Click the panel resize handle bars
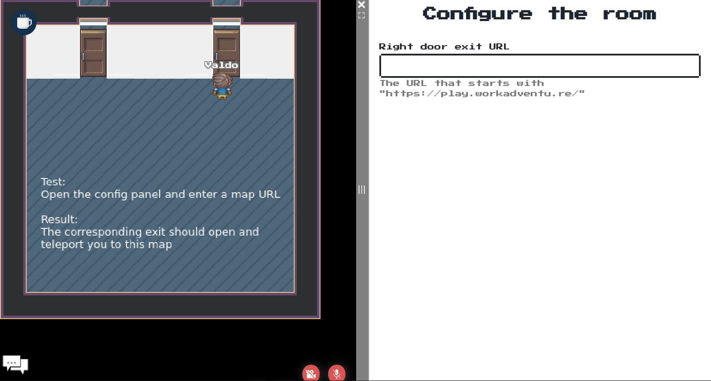This screenshot has height=381, width=711. pyautogui.click(x=362, y=190)
